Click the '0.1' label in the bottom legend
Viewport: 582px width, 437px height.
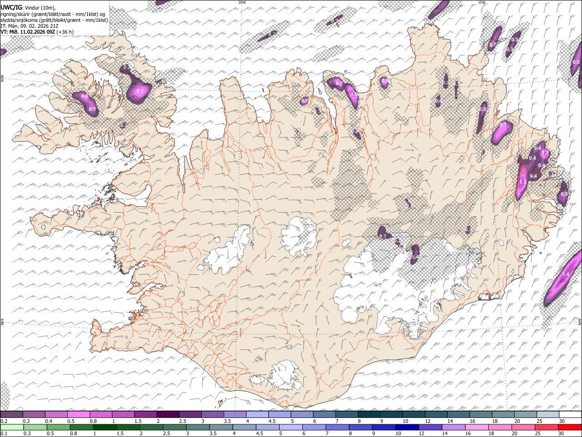(x=4, y=433)
